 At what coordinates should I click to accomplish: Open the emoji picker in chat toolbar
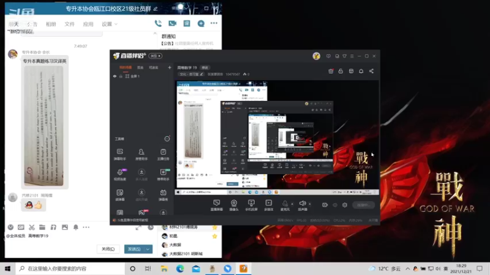(10, 227)
